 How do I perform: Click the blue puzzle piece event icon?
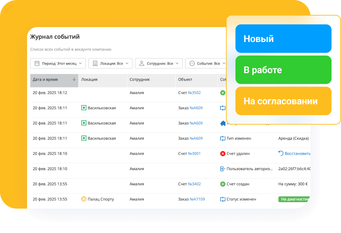223,123
